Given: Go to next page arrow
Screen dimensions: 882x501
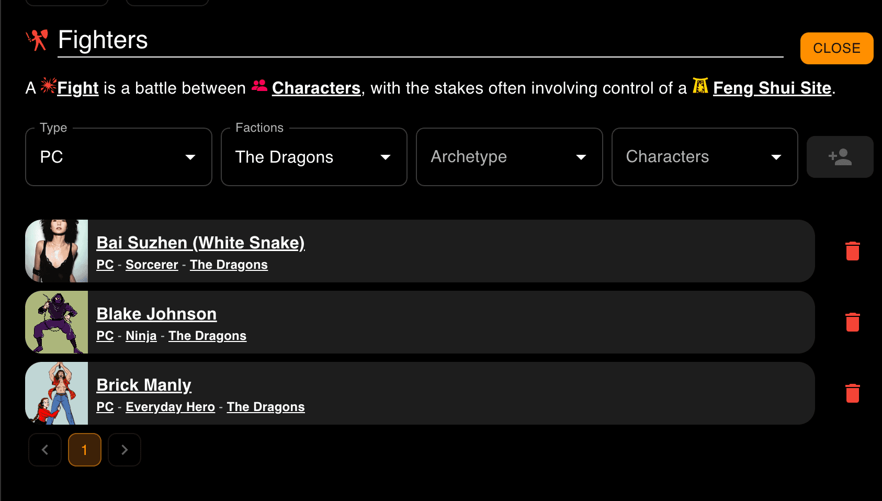Looking at the screenshot, I should coord(125,450).
